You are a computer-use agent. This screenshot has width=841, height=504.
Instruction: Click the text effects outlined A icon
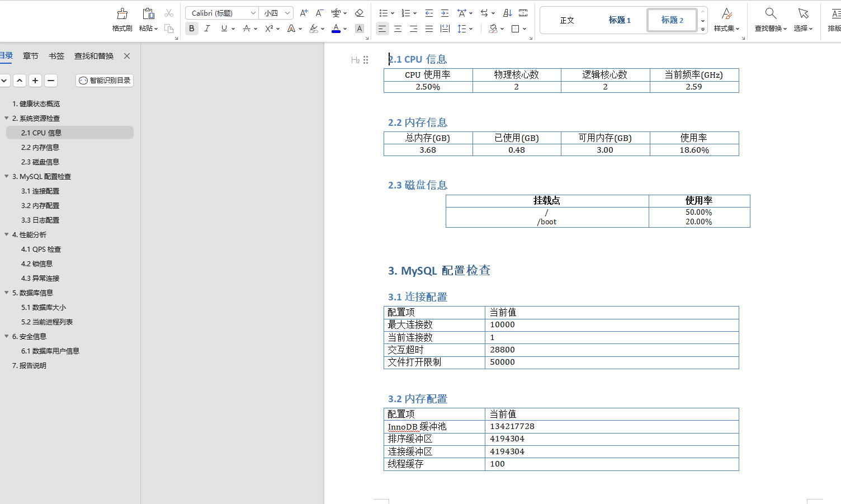pos(291,29)
